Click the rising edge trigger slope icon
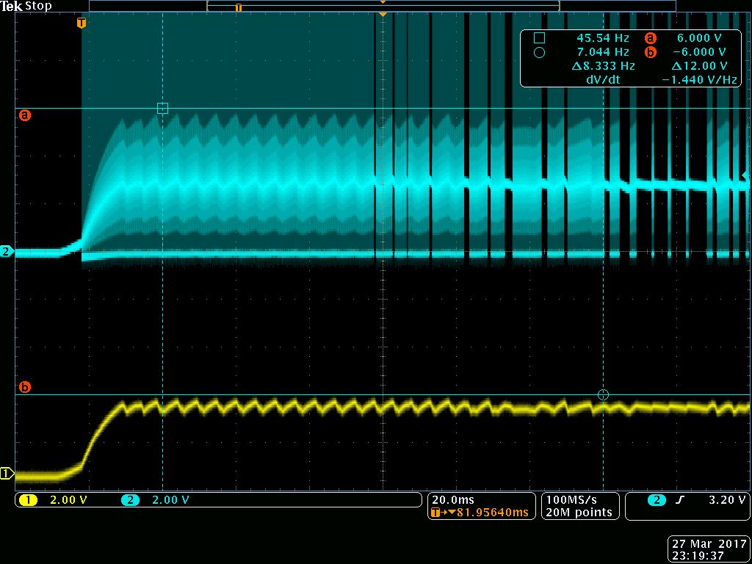Viewport: 752px width, 564px height. (x=679, y=499)
